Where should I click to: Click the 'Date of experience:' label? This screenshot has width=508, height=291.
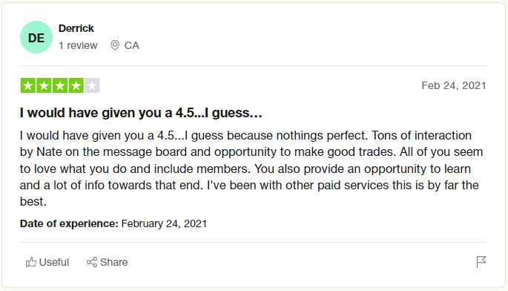tap(69, 223)
